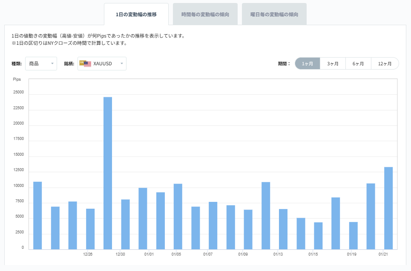Select the currently active 1ヶ月 period button
Screen dimensions: 411x271
point(308,63)
